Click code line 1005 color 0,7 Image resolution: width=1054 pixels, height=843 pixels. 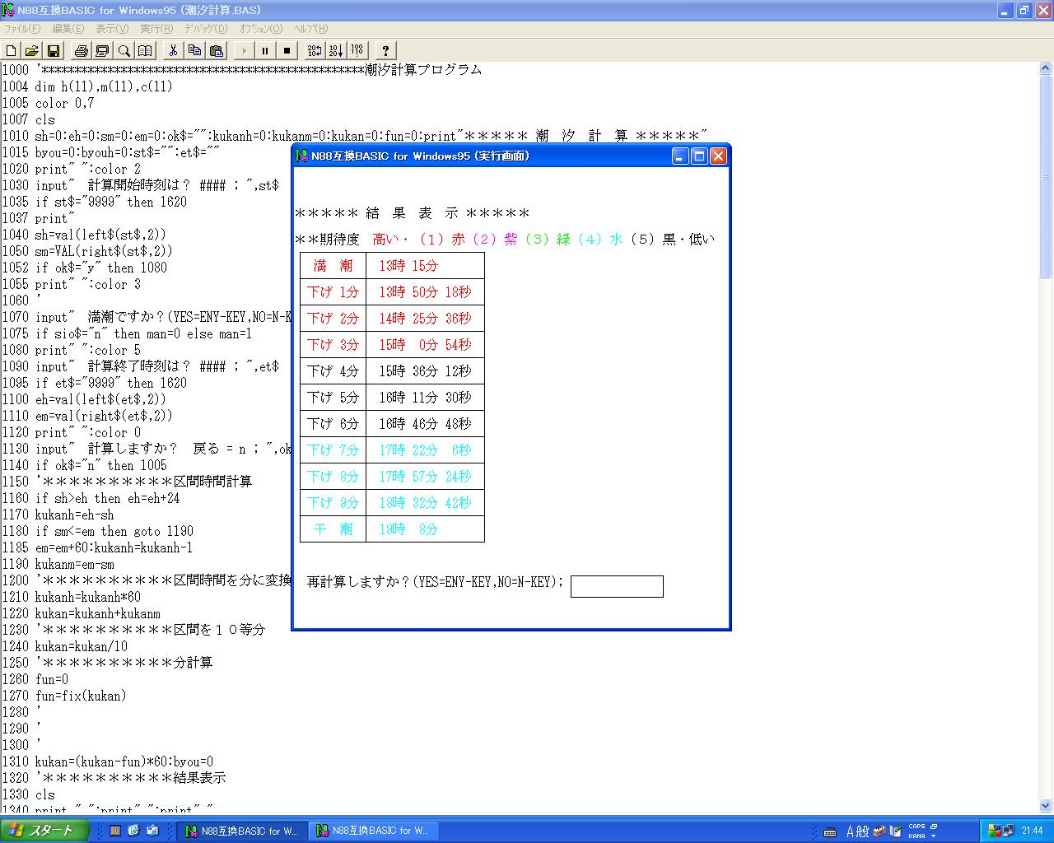(48, 103)
